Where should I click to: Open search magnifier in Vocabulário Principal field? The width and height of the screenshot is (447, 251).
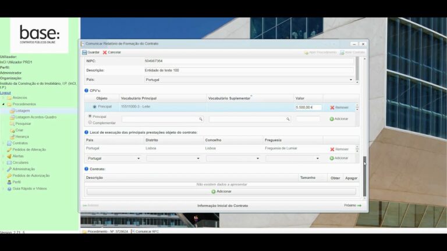(x=201, y=119)
